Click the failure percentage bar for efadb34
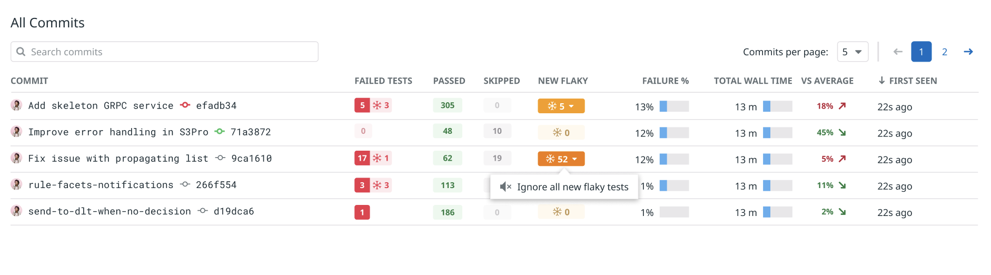The width and height of the screenshot is (991, 275). tap(674, 106)
